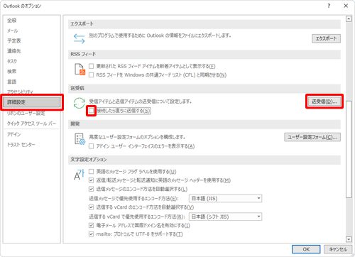This screenshot has height=257, width=355.
Task: Click the 送受信(D)... button
Action: point(324,102)
